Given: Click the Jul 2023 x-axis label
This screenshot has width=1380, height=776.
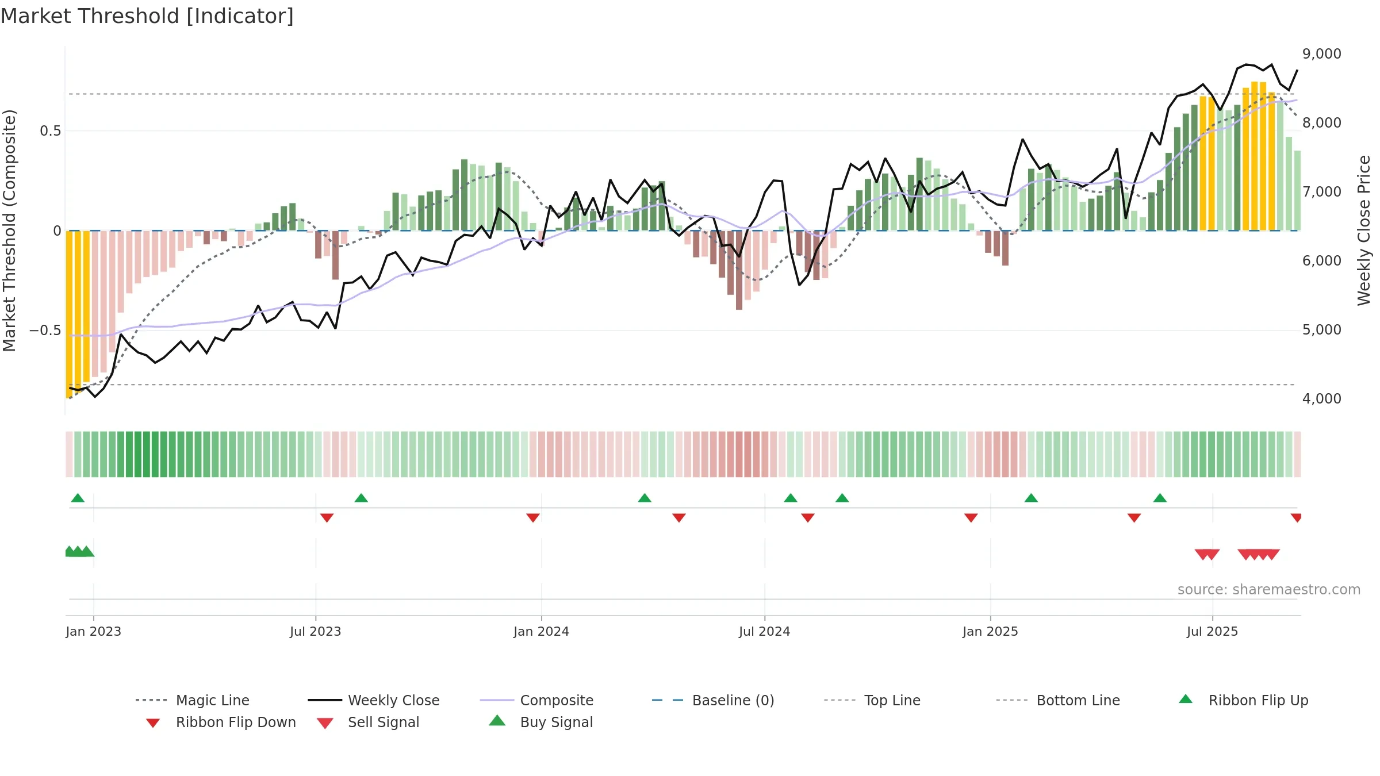Looking at the screenshot, I should (x=316, y=631).
